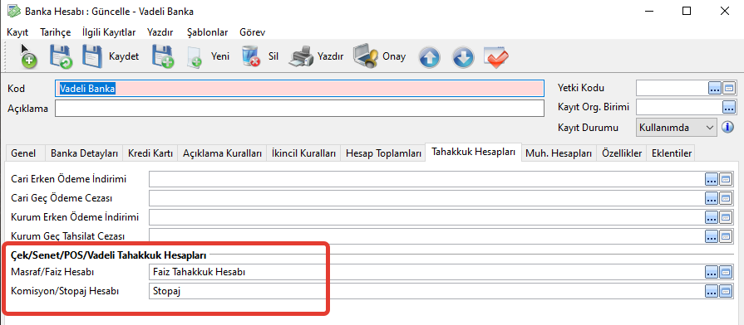744x325 pixels.
Task: Click the Yetki Kodu input field
Action: pos(672,88)
